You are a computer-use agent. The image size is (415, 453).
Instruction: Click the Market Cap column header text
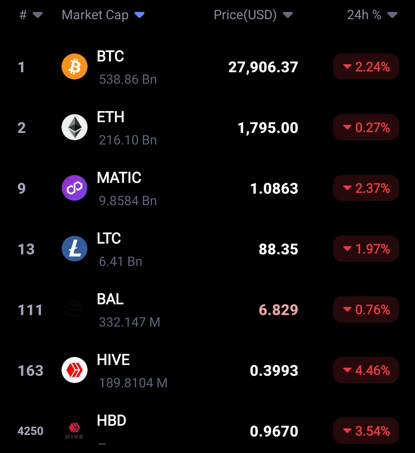click(x=95, y=15)
